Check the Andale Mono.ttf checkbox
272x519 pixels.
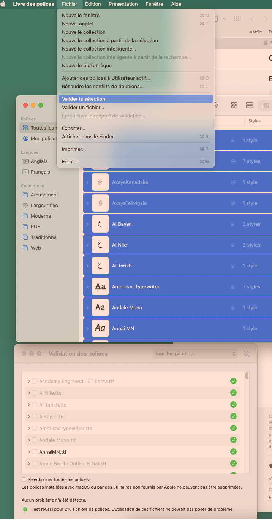pos(35,440)
